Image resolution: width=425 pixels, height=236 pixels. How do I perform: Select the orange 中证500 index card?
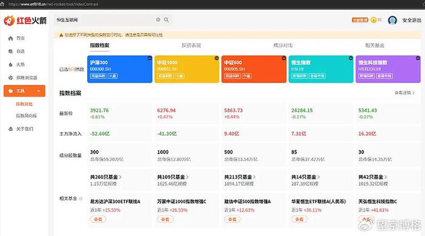tap(254, 69)
